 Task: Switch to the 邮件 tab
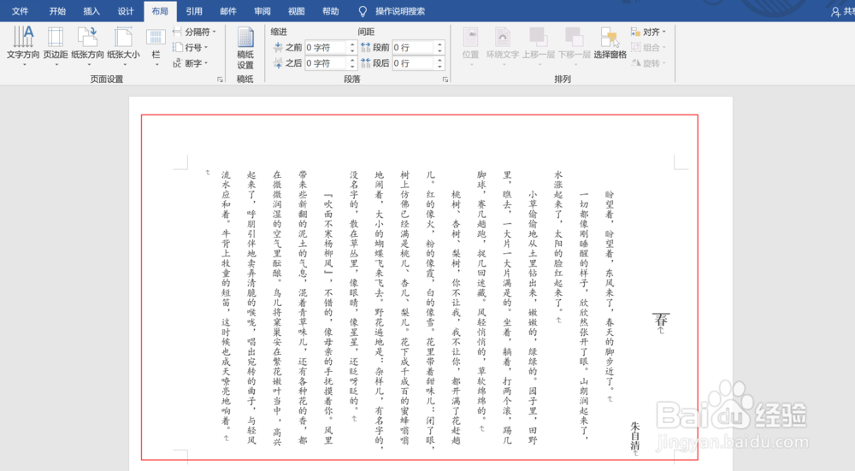tap(228, 11)
